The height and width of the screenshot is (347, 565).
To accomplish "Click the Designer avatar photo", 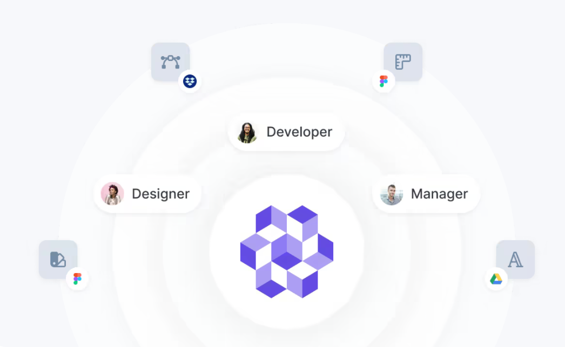I will click(112, 194).
